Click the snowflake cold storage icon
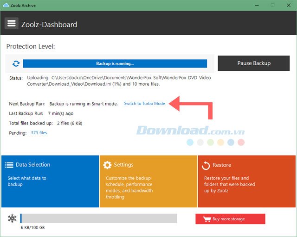 pos(12,218)
